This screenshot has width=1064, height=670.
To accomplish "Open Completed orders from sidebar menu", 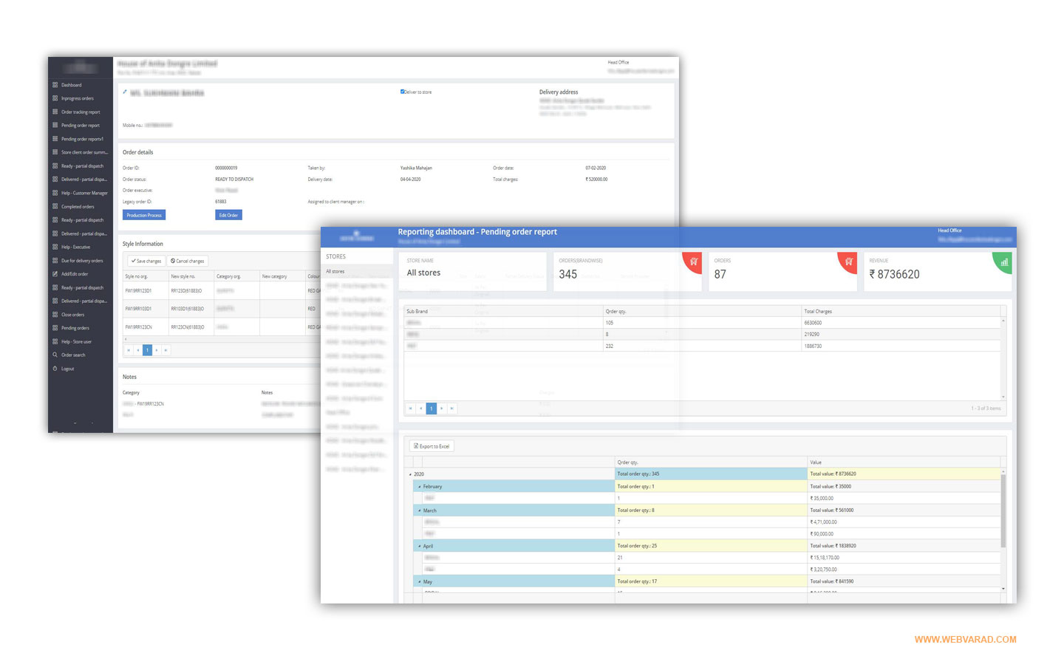I will click(x=78, y=207).
